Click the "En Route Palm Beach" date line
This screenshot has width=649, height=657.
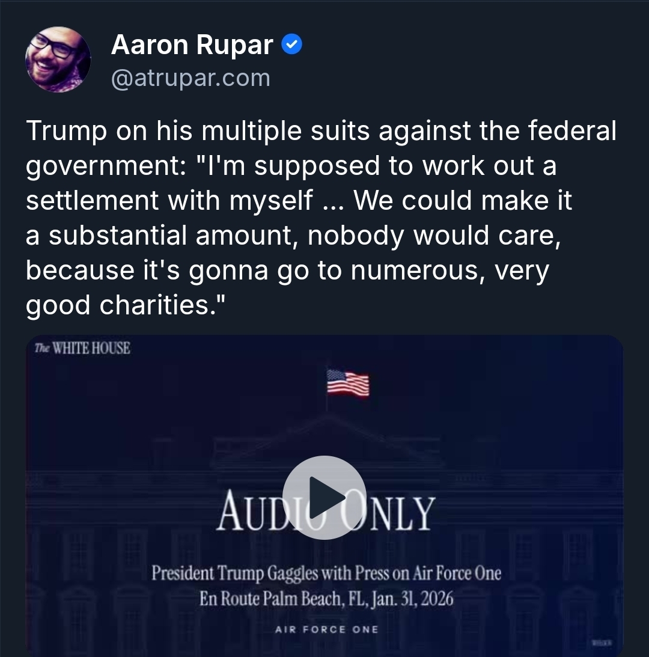(x=326, y=599)
